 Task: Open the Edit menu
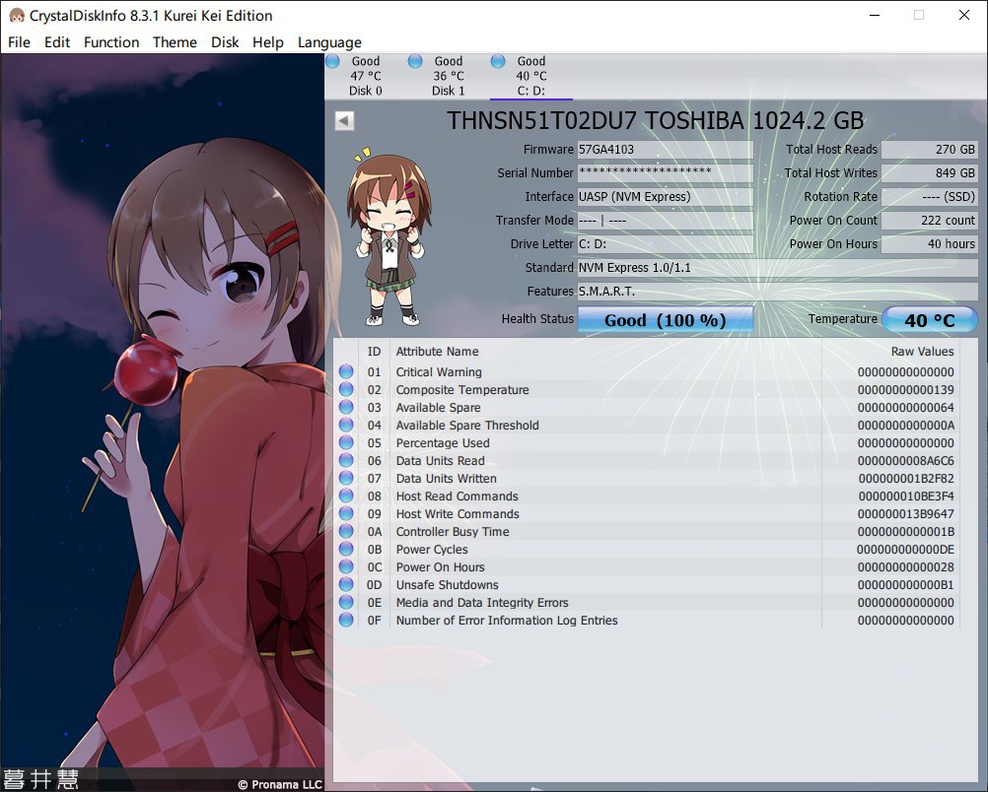[x=57, y=42]
